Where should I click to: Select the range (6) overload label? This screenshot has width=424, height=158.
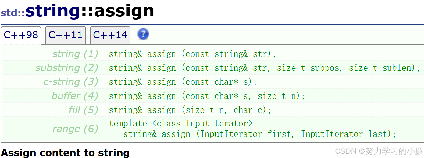pyautogui.click(x=75, y=129)
